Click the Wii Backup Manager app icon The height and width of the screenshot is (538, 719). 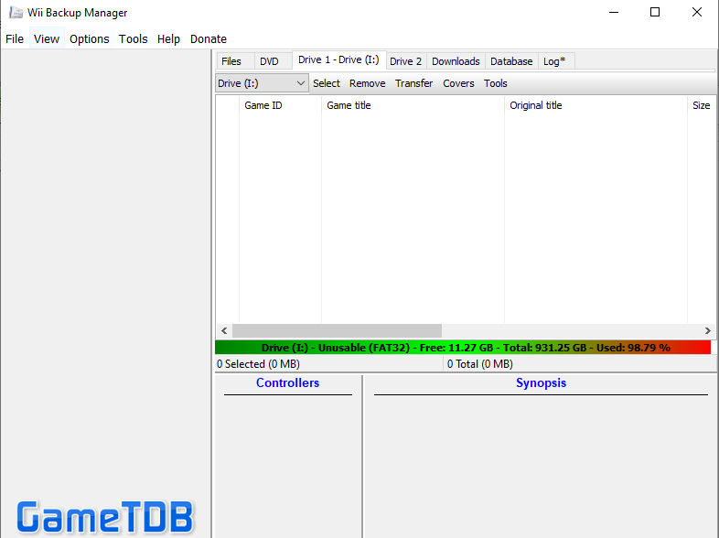pos(16,13)
